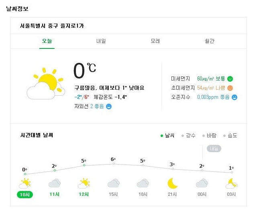The image size is (257, 211).
Task: Click the green face icon beside 미세먼지 보통
Action: [230, 79]
